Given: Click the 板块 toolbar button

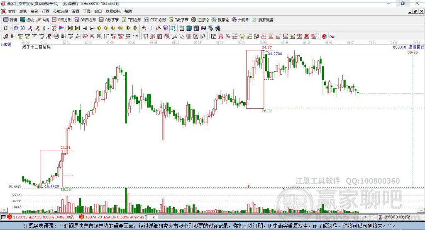Looking at the screenshot, I should point(27,20).
